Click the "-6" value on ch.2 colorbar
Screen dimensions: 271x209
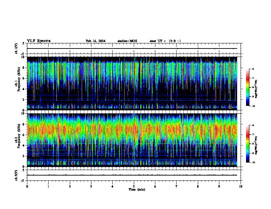pyautogui.click(x=253, y=125)
